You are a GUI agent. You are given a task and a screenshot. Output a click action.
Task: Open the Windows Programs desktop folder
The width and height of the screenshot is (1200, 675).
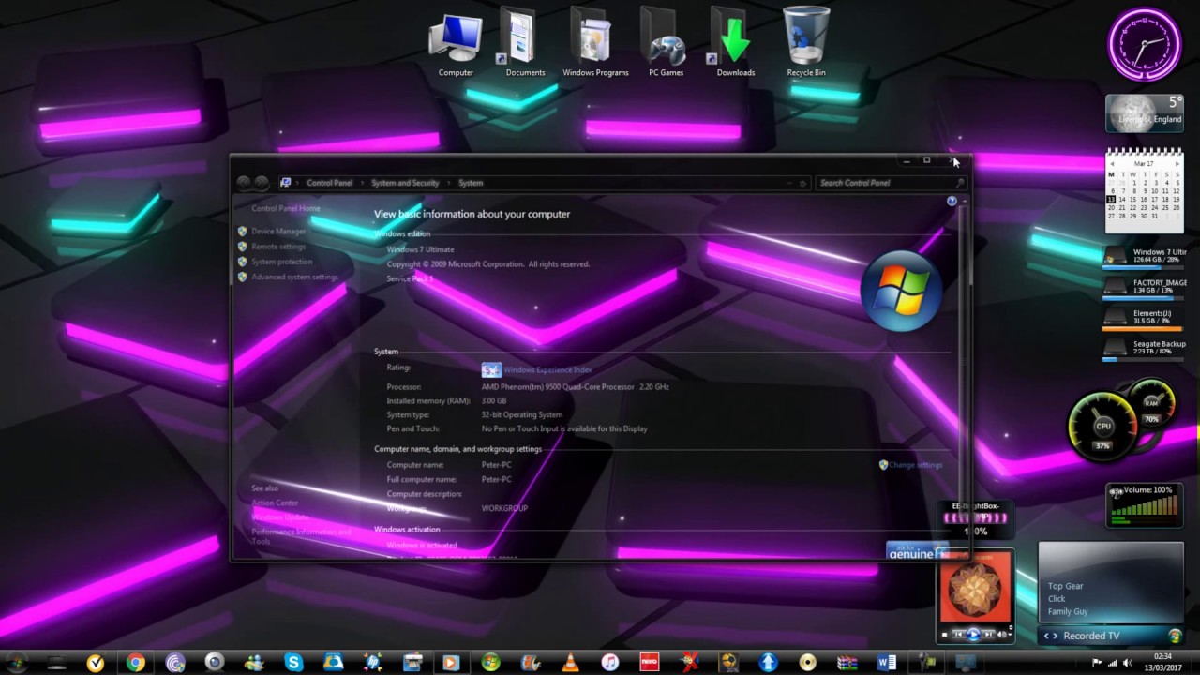click(x=595, y=43)
